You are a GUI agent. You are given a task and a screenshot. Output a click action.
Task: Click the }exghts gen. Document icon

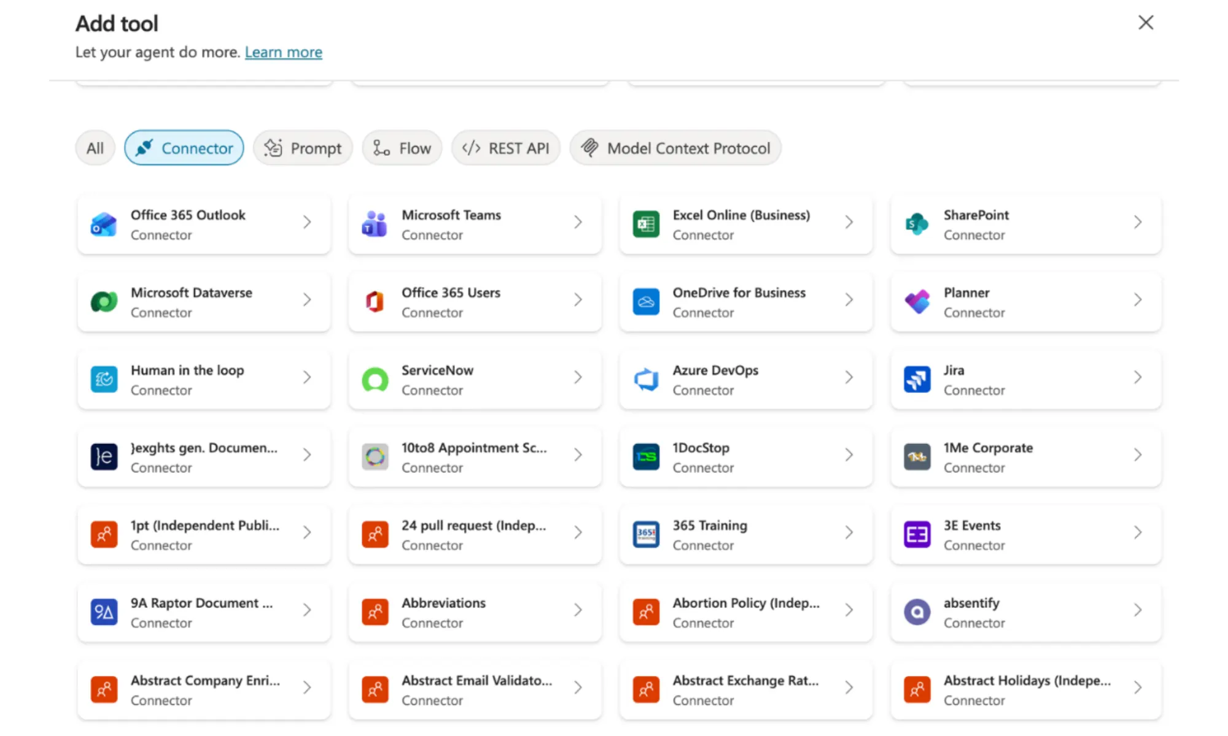tap(104, 457)
